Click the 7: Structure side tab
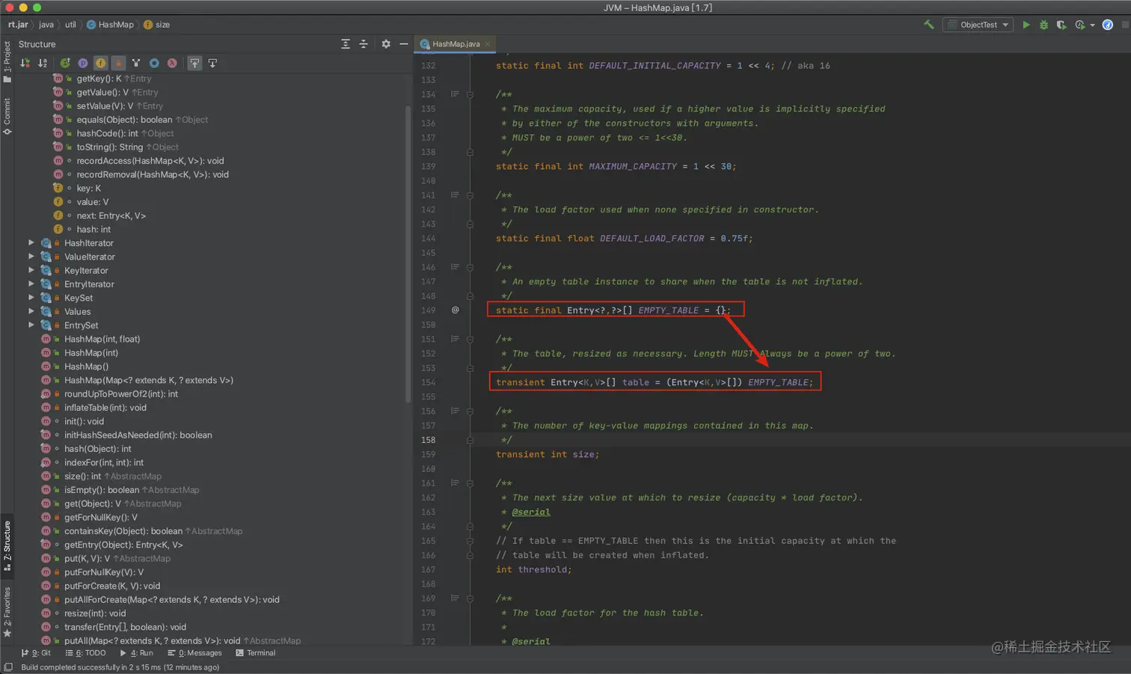This screenshot has width=1131, height=674. tap(7, 545)
